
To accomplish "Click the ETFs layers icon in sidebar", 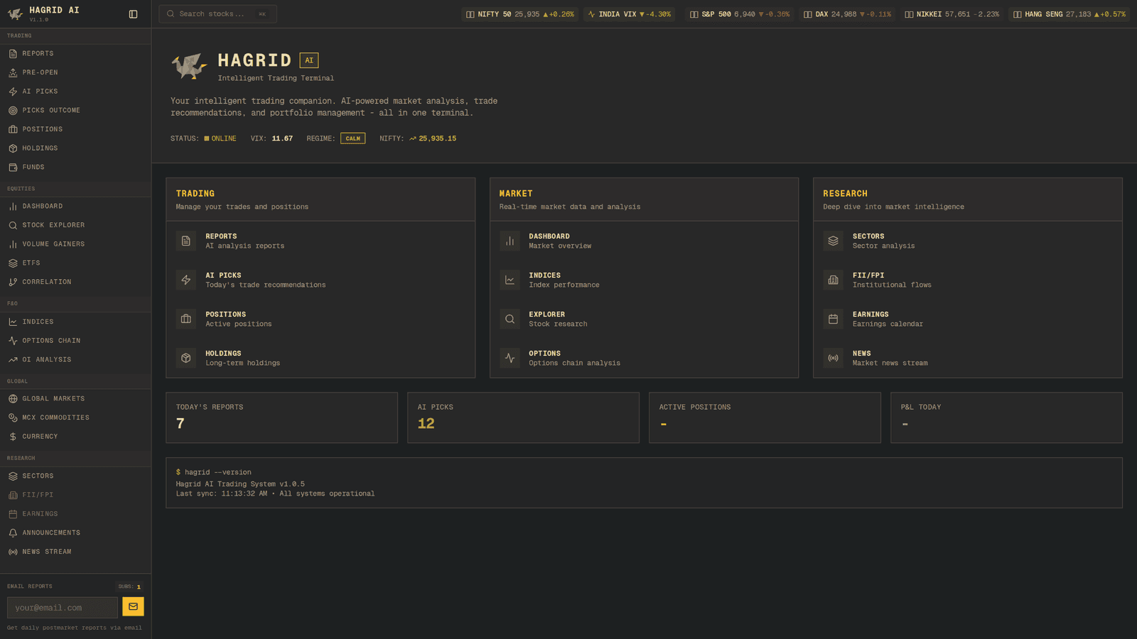I will click(x=13, y=263).
